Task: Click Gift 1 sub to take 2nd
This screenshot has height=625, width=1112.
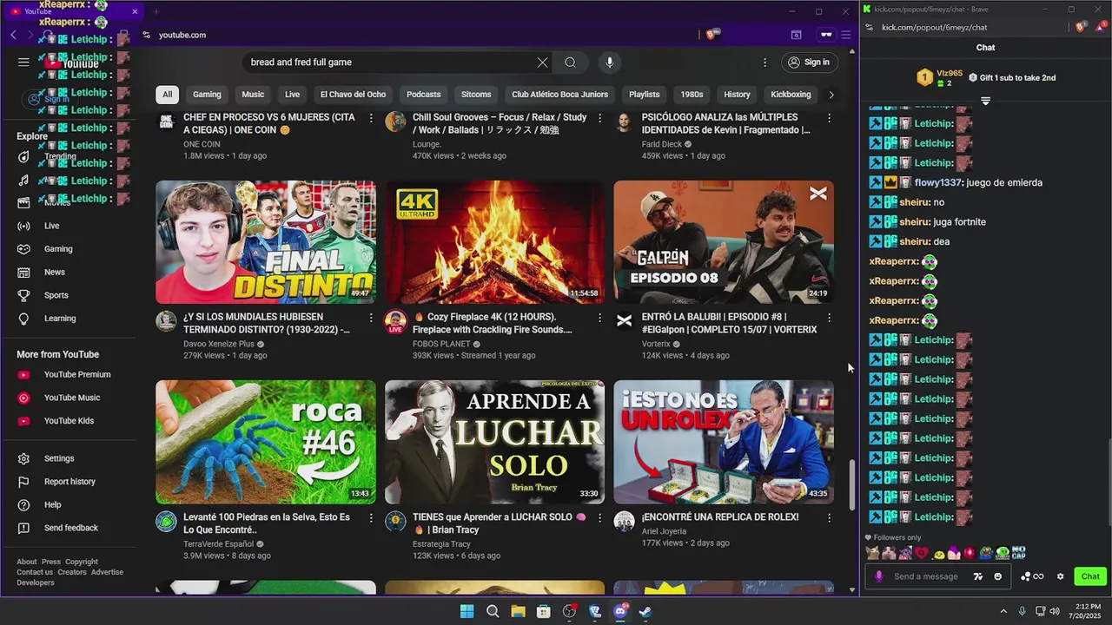Action: [x=1011, y=78]
